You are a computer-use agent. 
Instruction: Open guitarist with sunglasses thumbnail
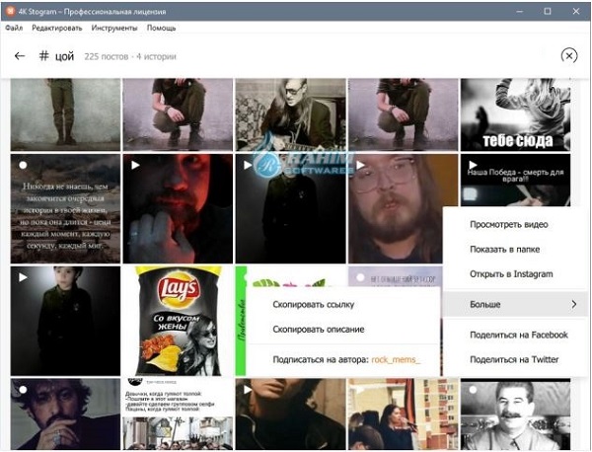click(290, 114)
